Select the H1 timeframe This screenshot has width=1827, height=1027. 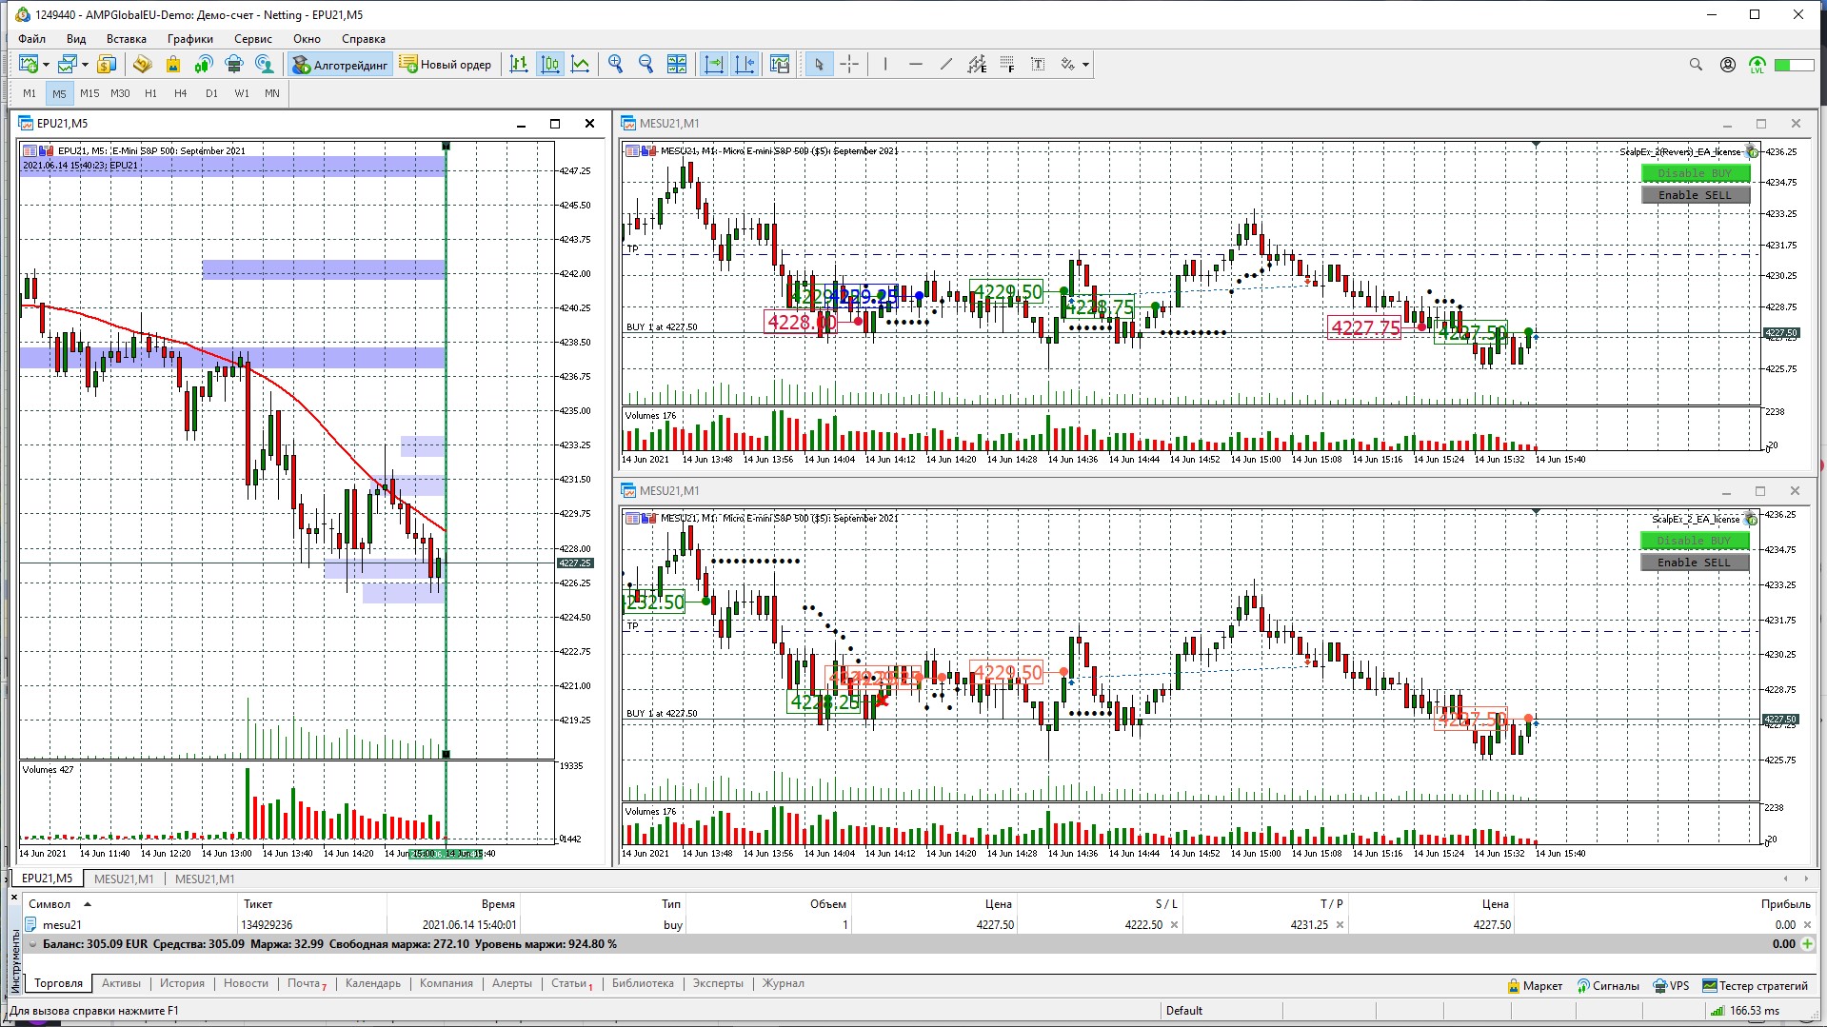point(150,93)
